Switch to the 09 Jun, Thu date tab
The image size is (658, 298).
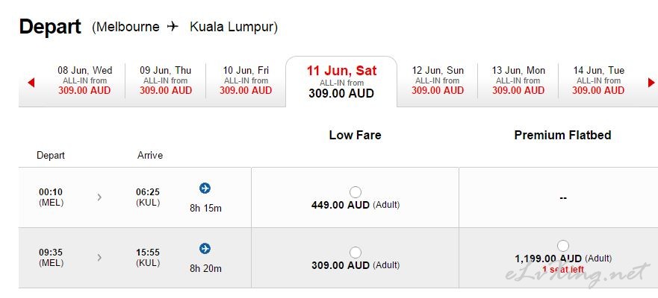tap(165, 80)
